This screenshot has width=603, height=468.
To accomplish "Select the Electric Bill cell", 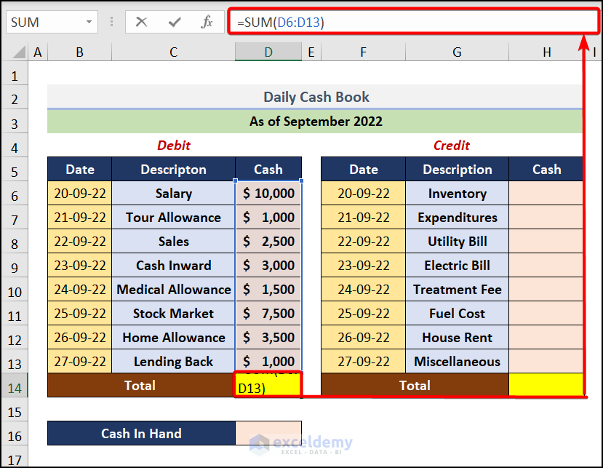I will point(457,265).
